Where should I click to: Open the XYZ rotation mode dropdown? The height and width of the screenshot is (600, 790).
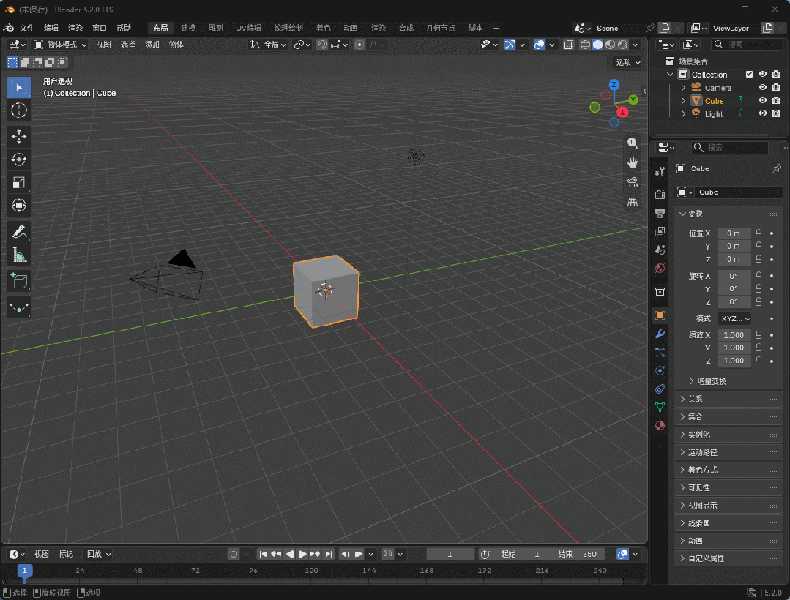[734, 318]
